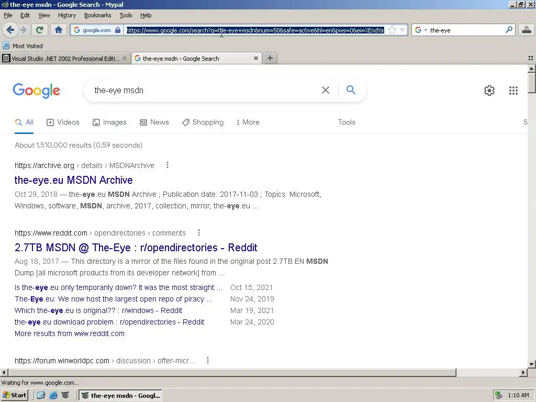
Task: Click the browser search box containing the-eye
Action: click(x=466, y=30)
